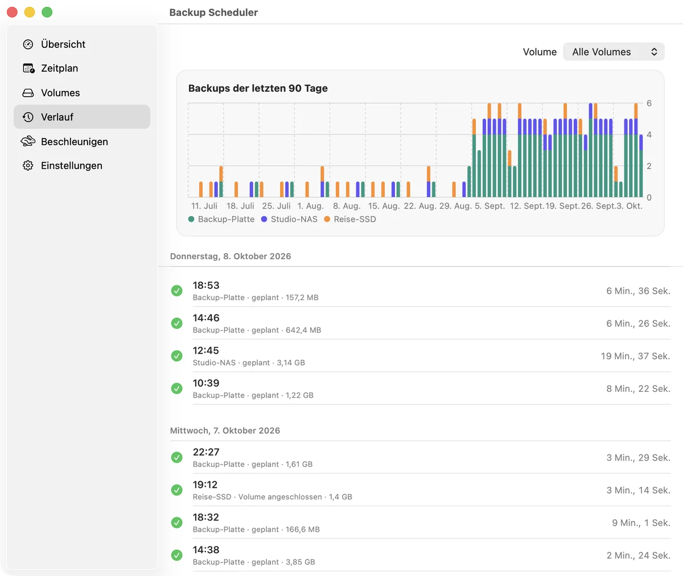Image resolution: width=683 pixels, height=576 pixels.
Task: Click the 10:39 backup row with 1,22 GB
Action: pos(420,389)
